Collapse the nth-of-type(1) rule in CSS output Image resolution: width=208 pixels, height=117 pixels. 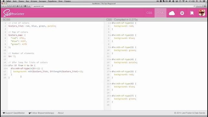(x=110, y=23)
